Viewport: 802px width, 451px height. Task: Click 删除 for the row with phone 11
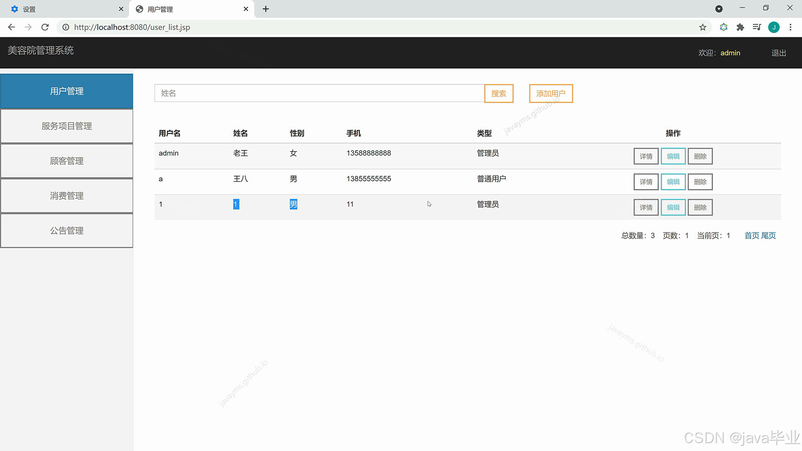(x=700, y=207)
